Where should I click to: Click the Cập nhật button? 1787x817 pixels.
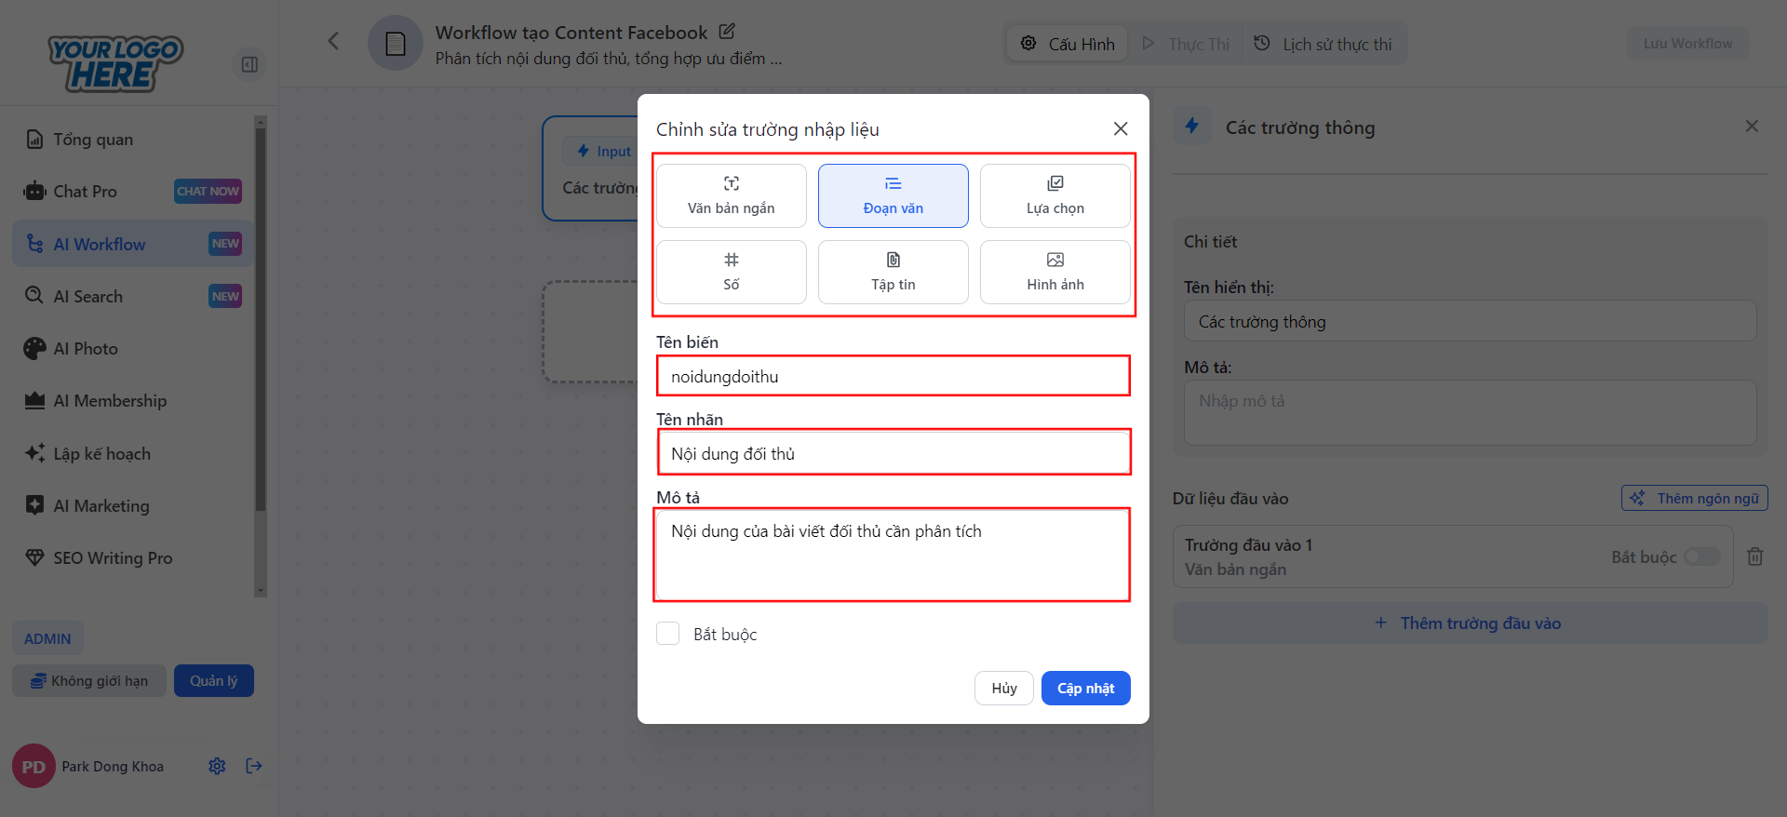click(1085, 688)
